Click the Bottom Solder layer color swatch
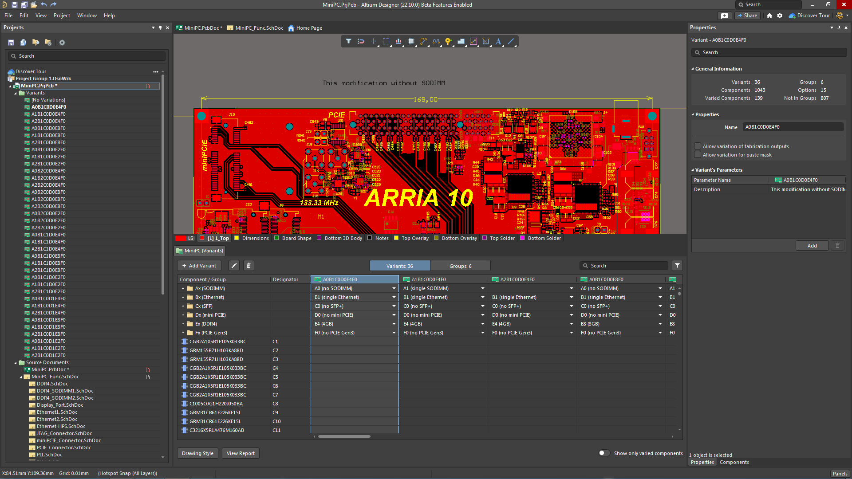852x479 pixels. tap(523, 238)
